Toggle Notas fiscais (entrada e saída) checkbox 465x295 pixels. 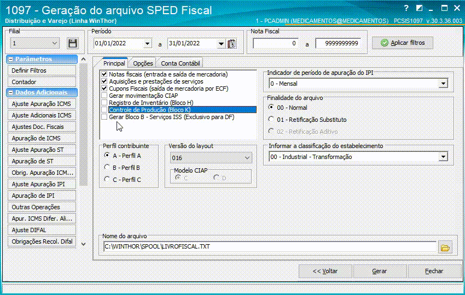point(104,74)
